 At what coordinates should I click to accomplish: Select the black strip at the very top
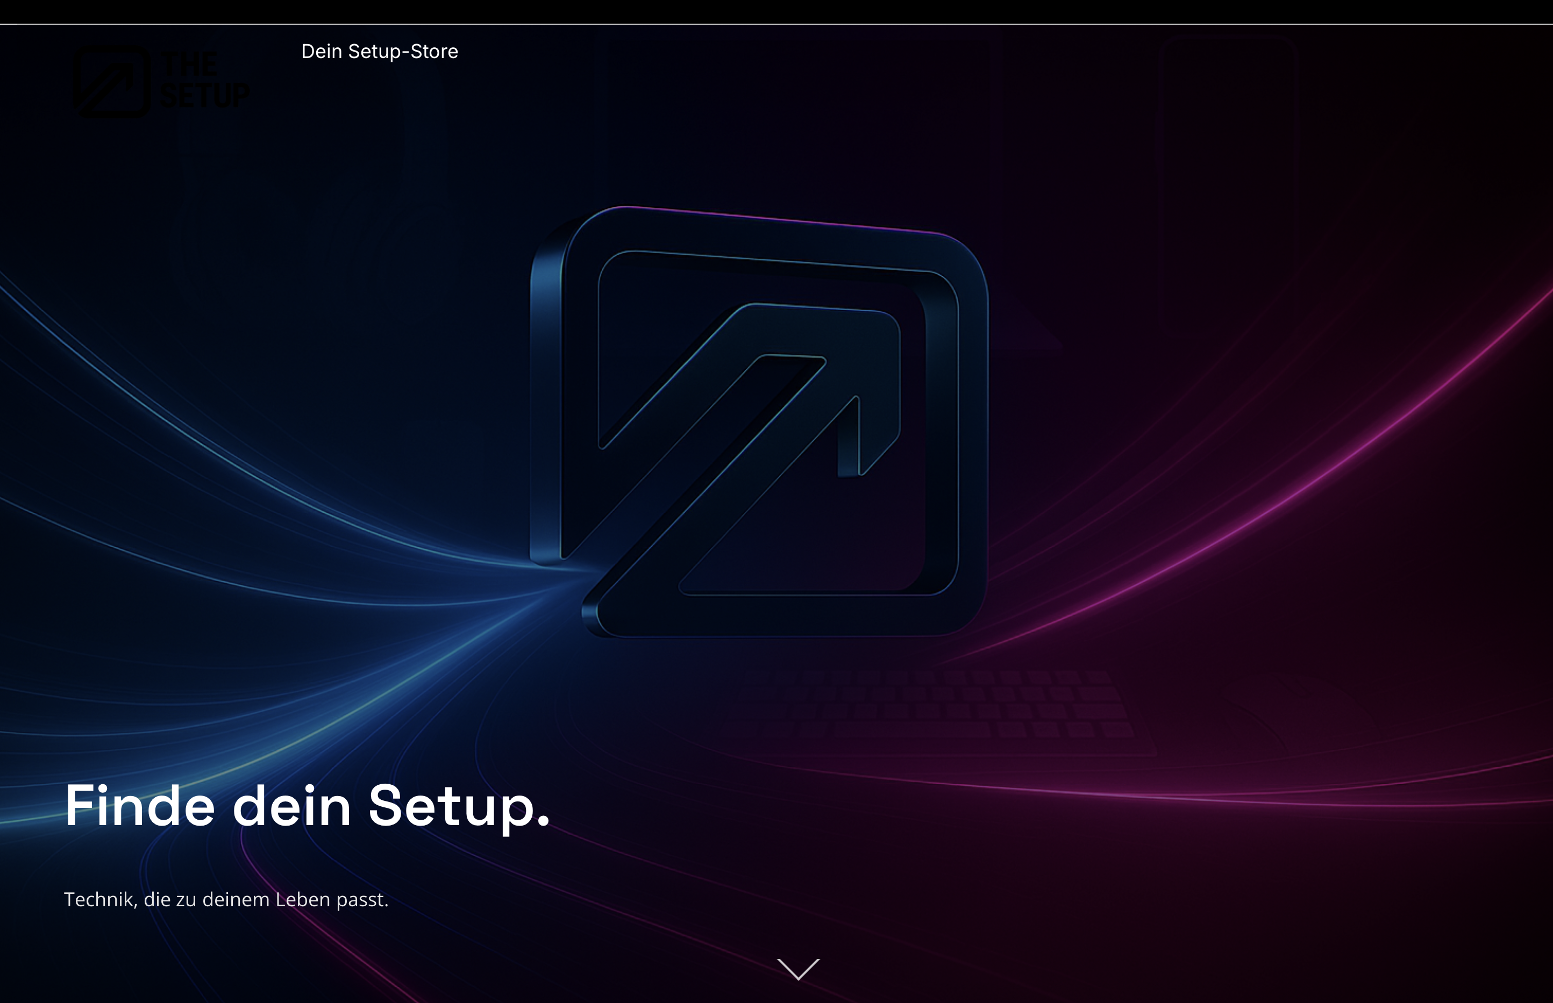(x=776, y=9)
